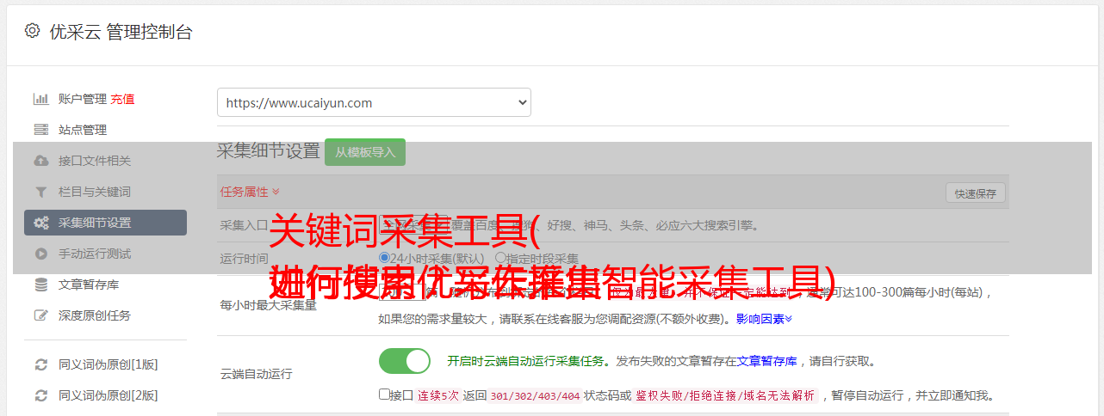This screenshot has height=416, width=1104.
Task: Click the refresh icon for 同义词伪原创[1版]
Action: 40,364
